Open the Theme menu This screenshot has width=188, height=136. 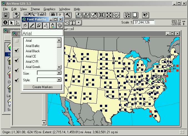(35, 9)
